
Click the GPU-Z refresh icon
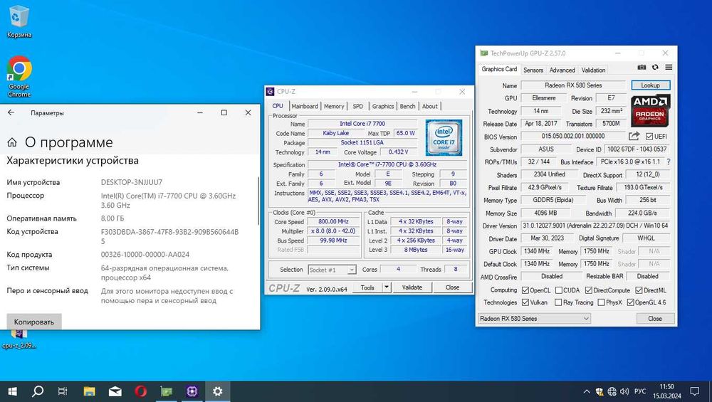[x=655, y=68]
